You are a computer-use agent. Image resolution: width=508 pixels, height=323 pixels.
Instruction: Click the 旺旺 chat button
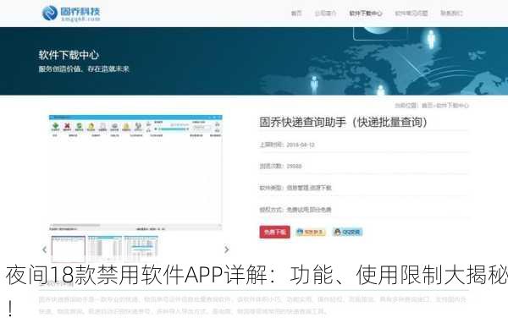[310, 232]
